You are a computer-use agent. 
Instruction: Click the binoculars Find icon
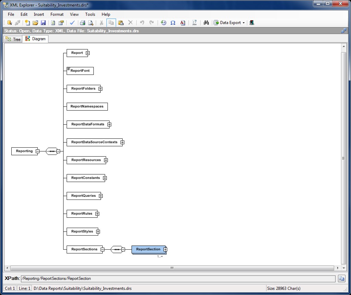pyautogui.click(x=206, y=23)
